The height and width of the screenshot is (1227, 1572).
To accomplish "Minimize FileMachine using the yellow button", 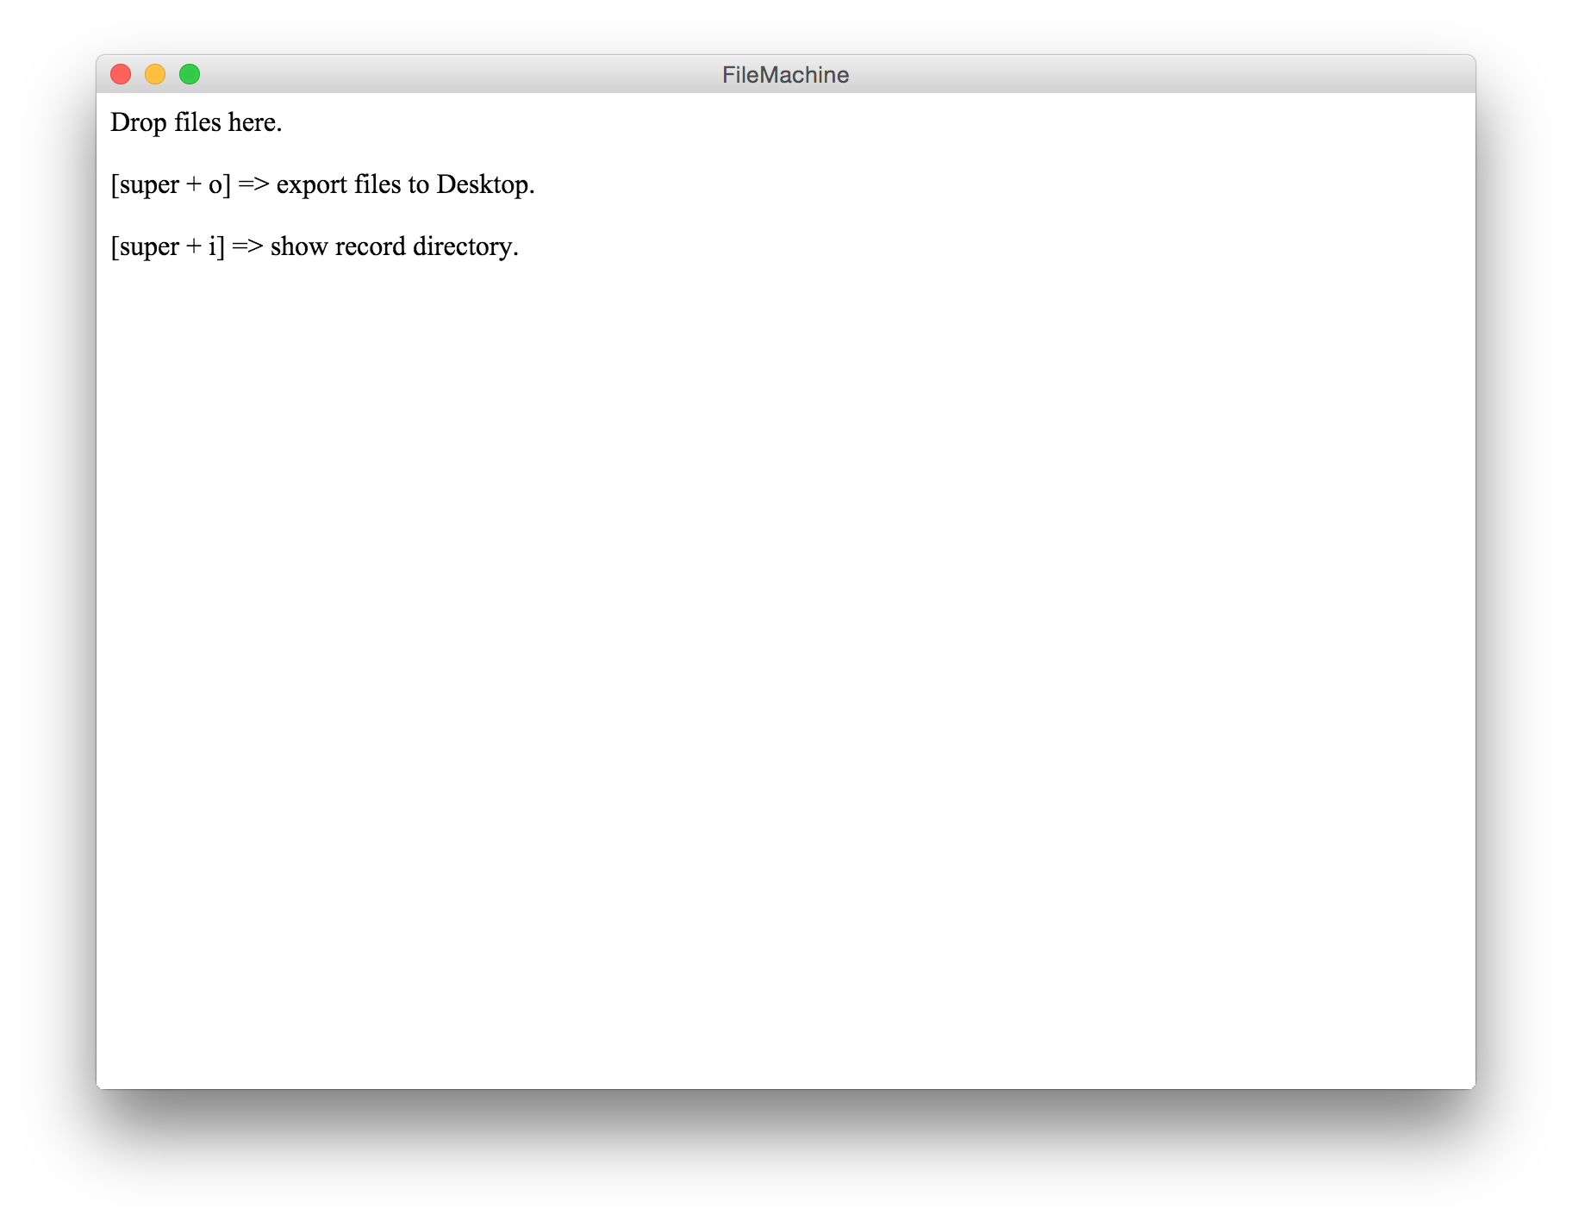I will [155, 75].
